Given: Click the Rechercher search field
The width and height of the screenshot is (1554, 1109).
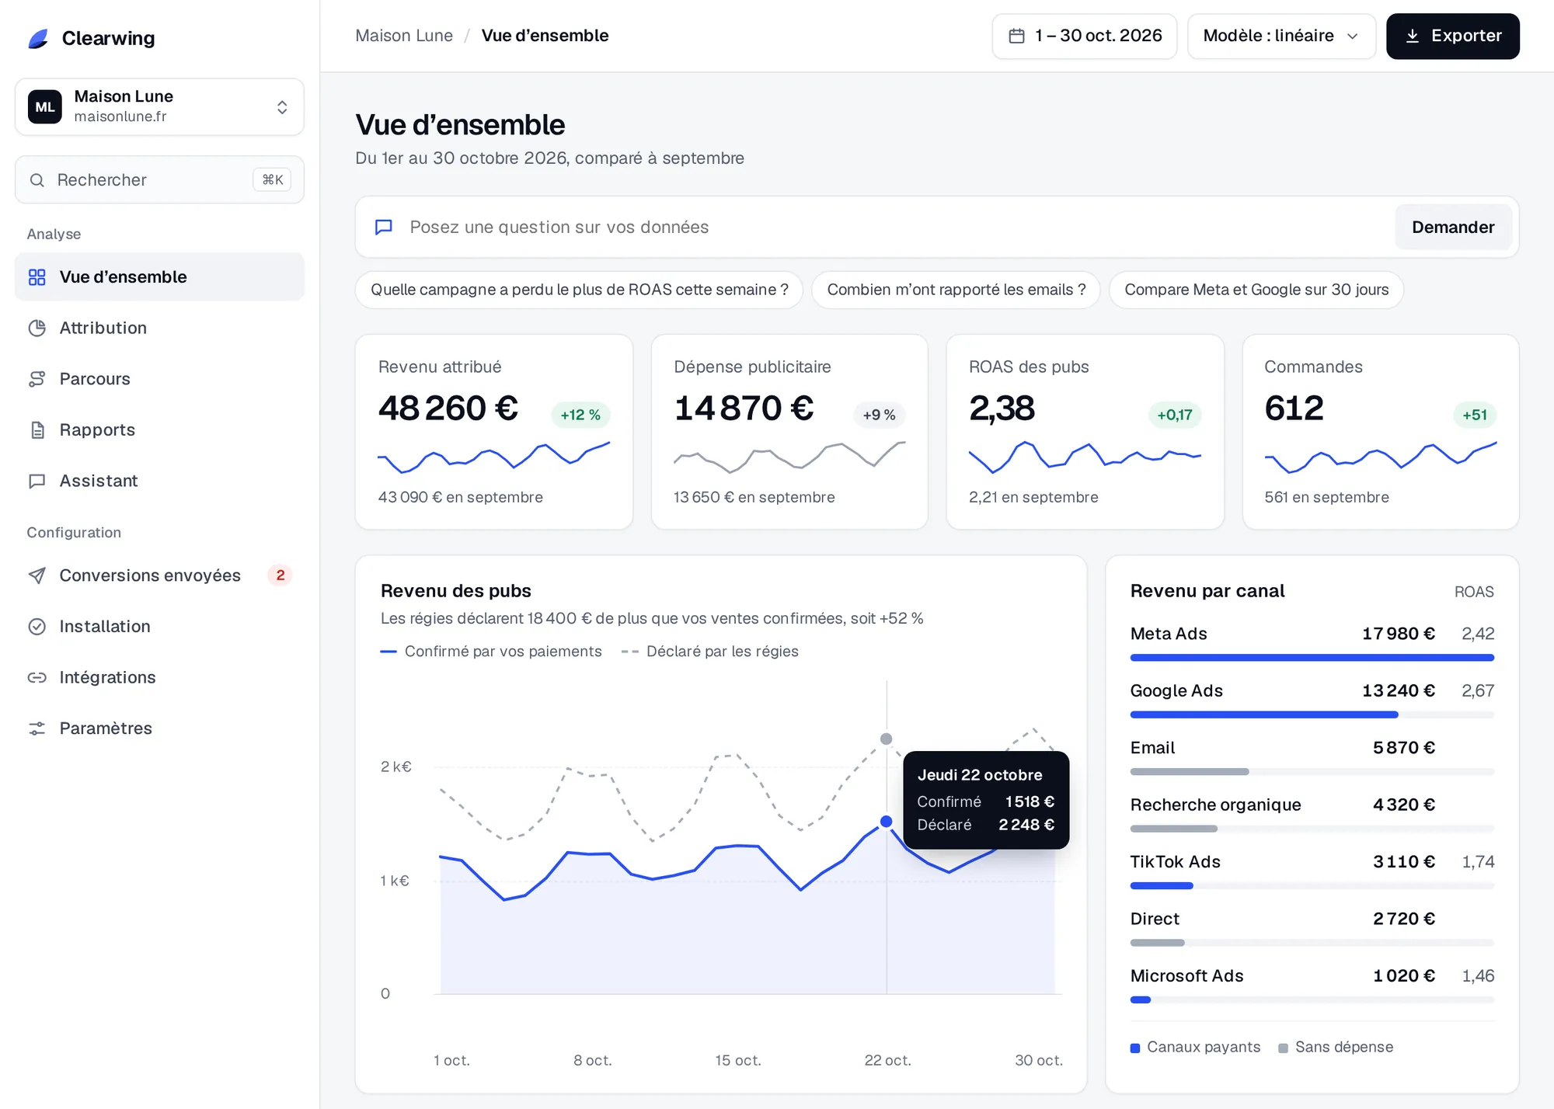Looking at the screenshot, I should coord(159,180).
